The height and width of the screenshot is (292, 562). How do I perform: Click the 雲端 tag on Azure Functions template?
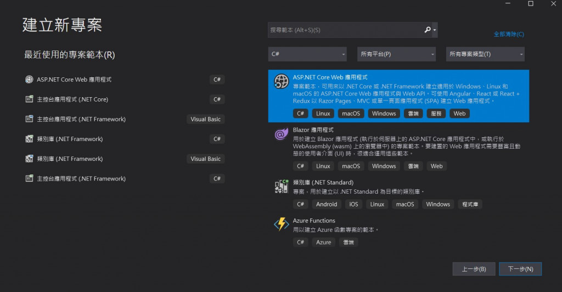coord(349,243)
